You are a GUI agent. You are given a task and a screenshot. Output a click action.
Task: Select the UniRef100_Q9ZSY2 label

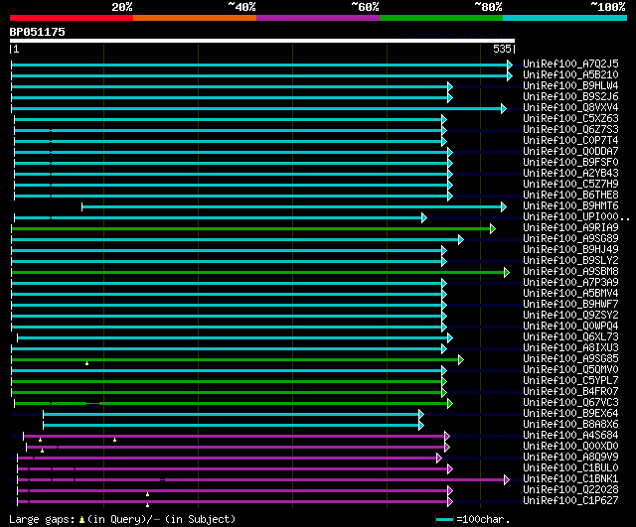point(570,316)
